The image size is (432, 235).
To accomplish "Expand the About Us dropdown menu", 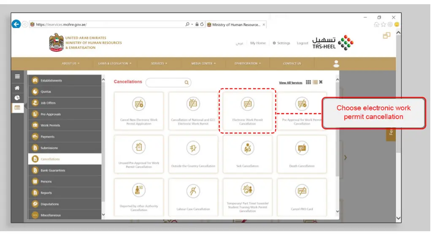I will pos(70,64).
